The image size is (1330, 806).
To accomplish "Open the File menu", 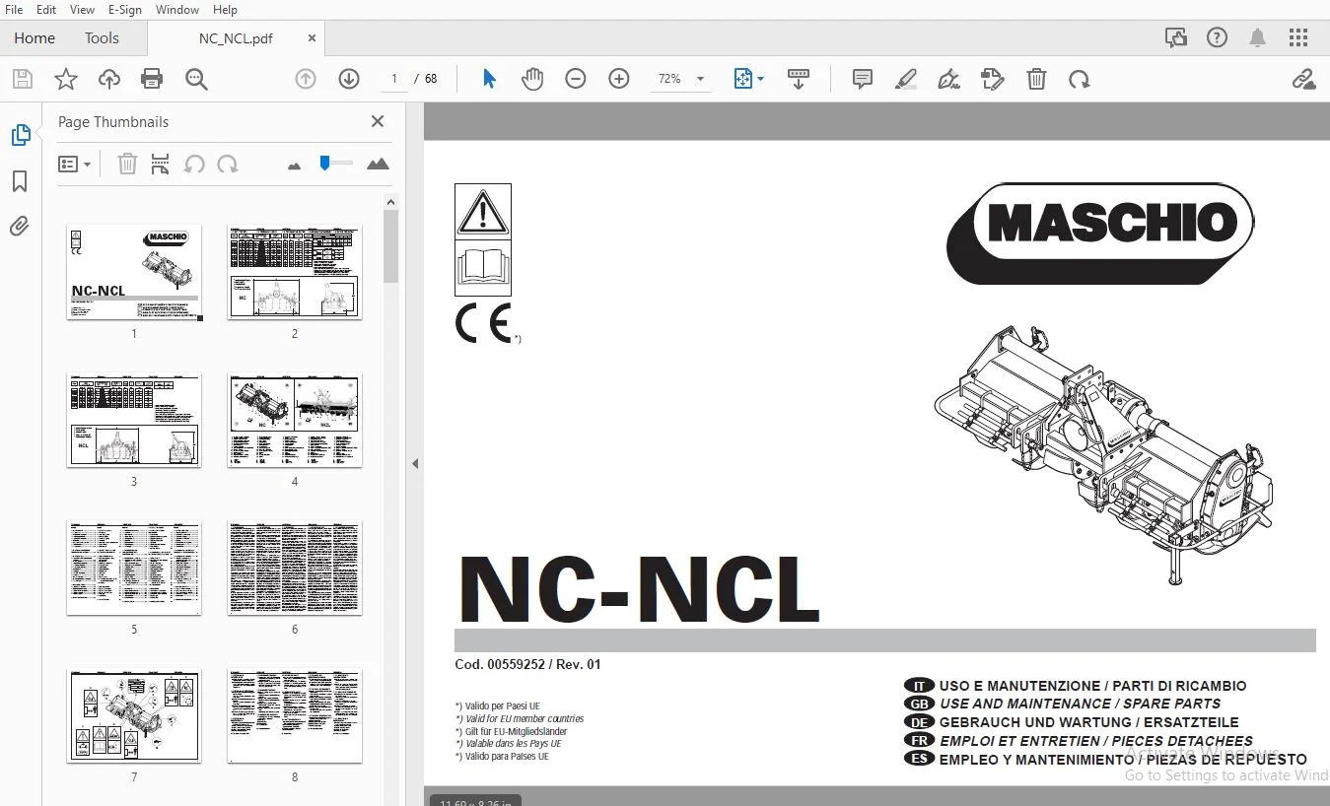I will [x=14, y=10].
